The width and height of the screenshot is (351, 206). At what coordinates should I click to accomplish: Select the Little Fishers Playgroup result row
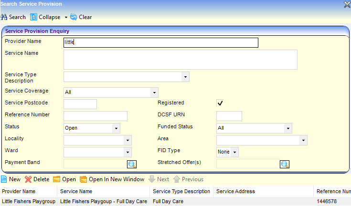(x=29, y=202)
